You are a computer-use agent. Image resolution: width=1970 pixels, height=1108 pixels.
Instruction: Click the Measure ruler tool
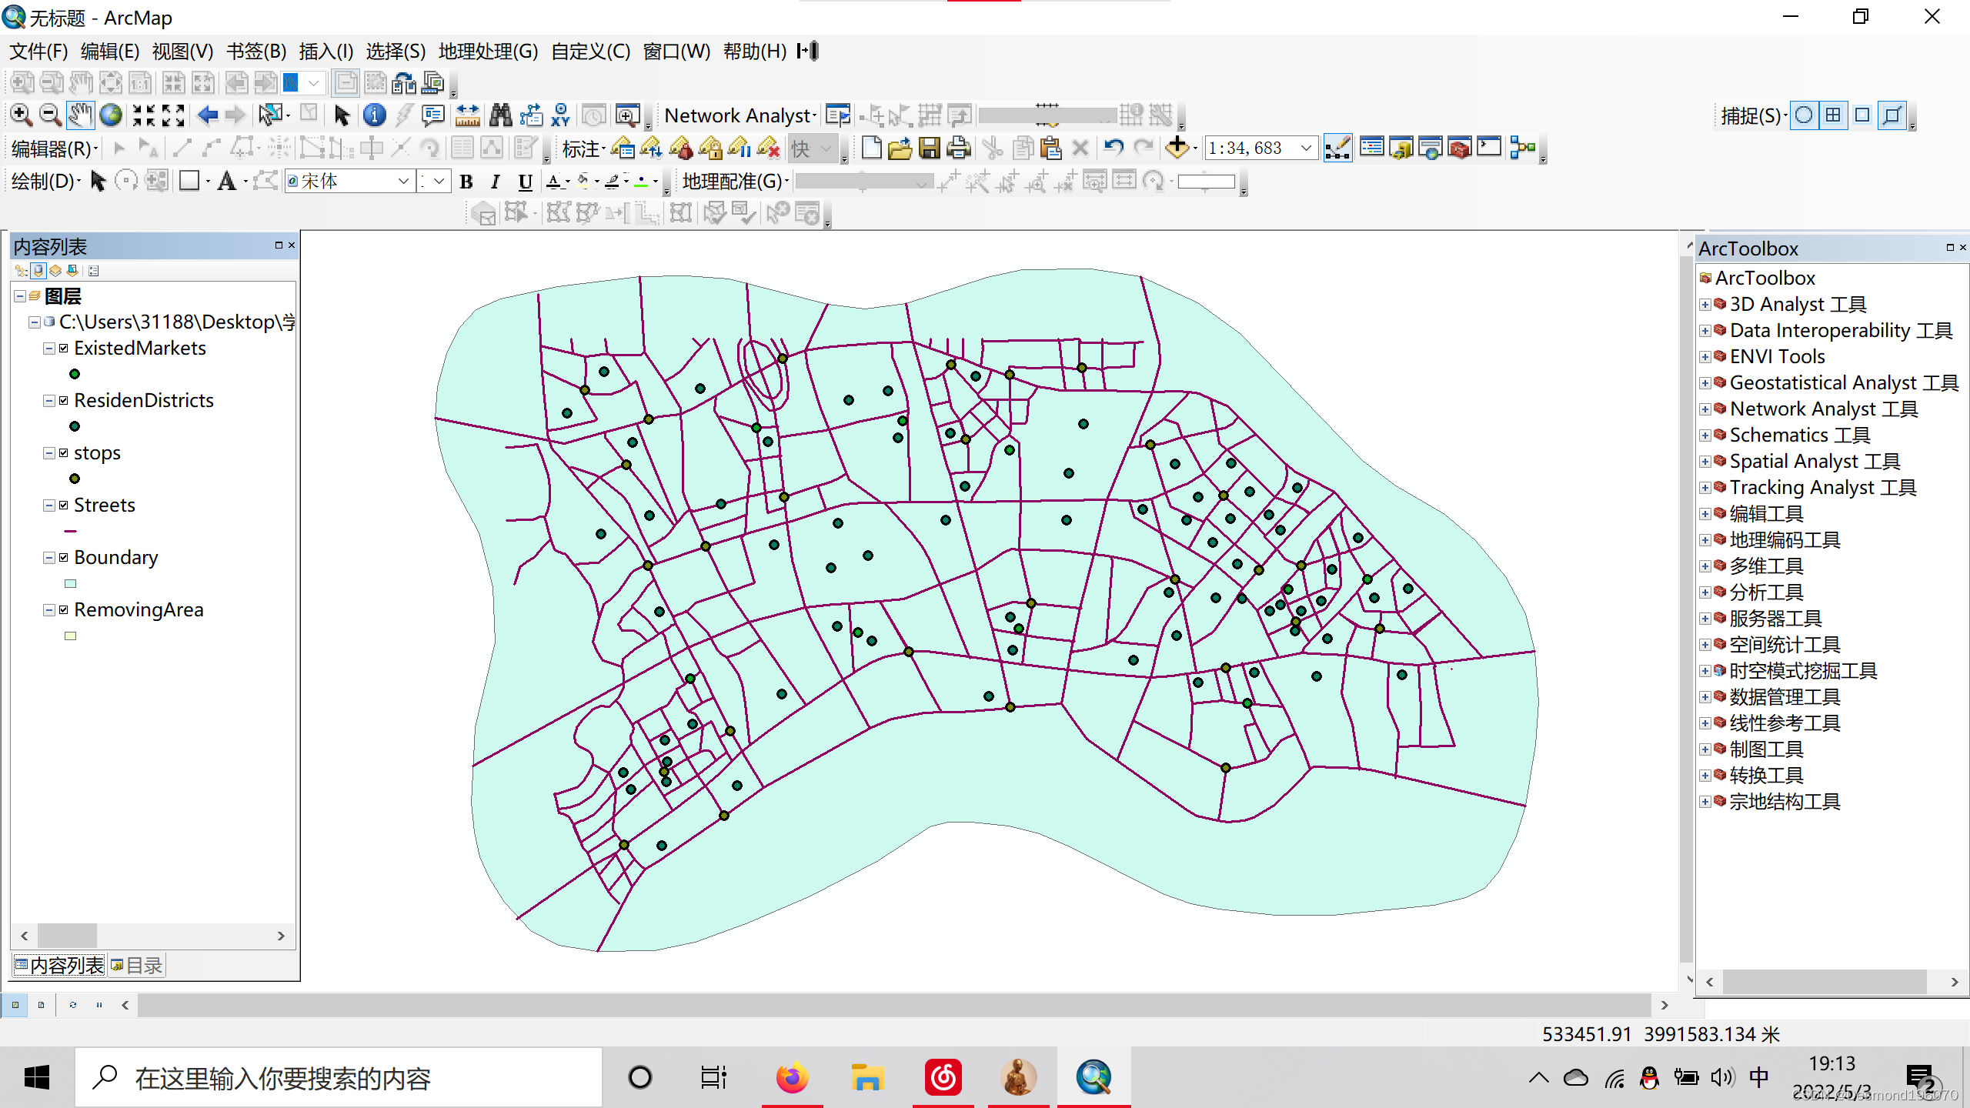pyautogui.click(x=467, y=115)
